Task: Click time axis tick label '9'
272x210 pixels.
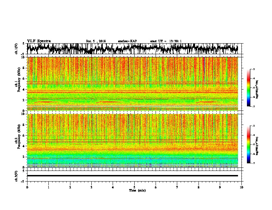Action: pyautogui.click(x=220, y=187)
